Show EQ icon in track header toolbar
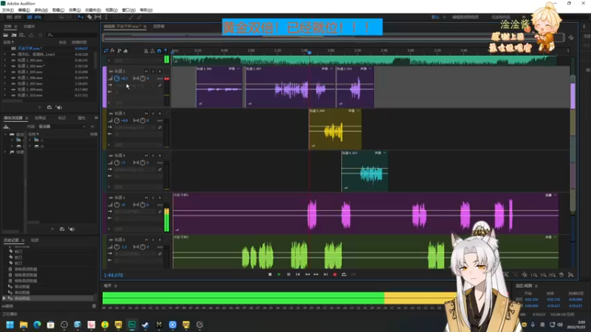 [x=126, y=50]
